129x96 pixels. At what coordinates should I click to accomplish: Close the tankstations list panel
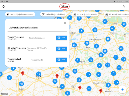(x=65, y=23)
